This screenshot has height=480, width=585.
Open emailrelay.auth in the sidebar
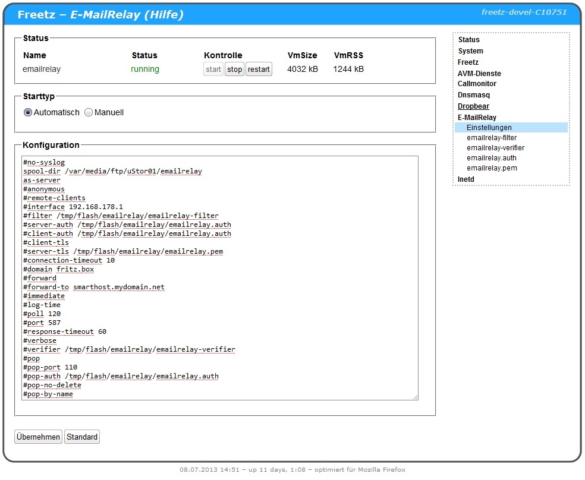492,158
